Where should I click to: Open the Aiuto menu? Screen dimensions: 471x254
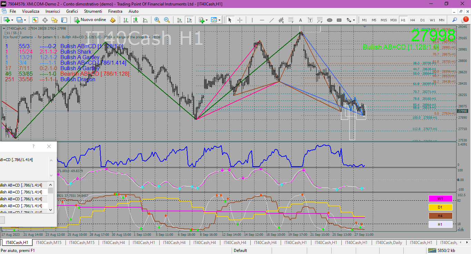pyautogui.click(x=133, y=11)
